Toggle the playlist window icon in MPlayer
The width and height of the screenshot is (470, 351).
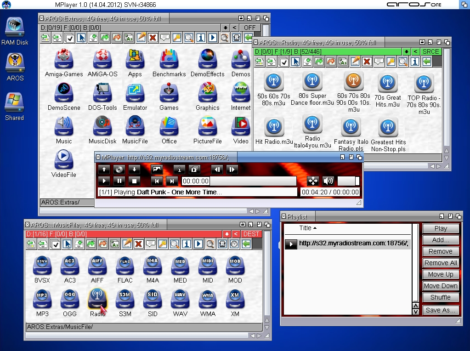tap(194, 170)
